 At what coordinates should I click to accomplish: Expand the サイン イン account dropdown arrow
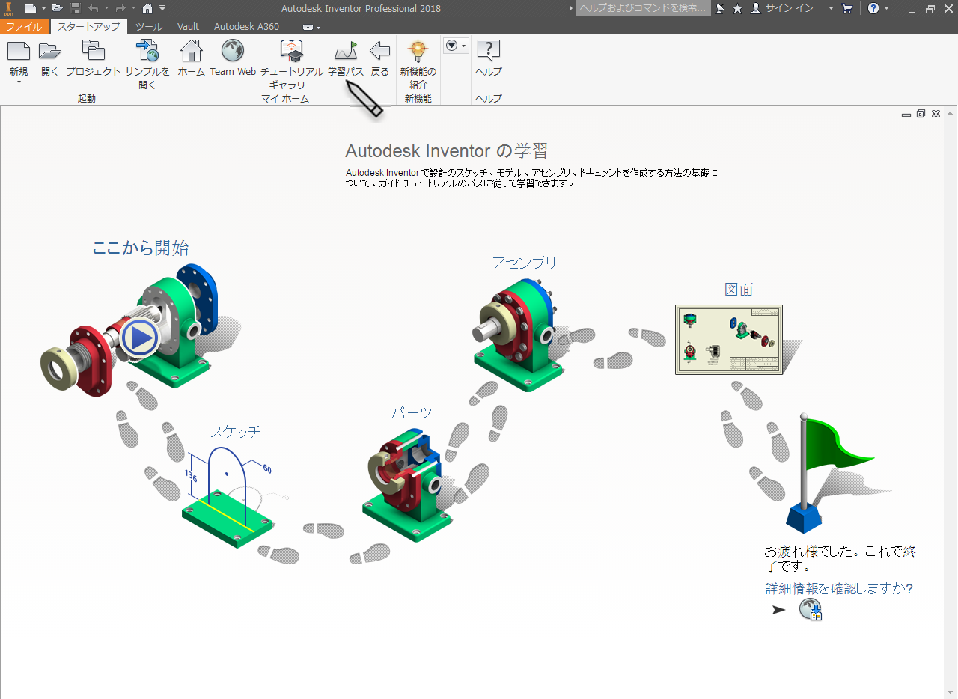(831, 8)
